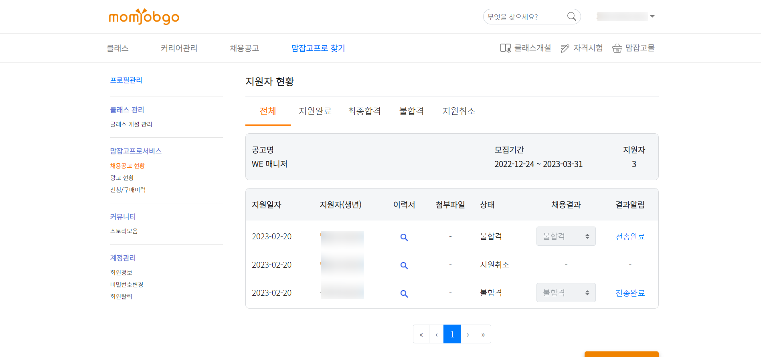Click the 자격시험 pencil icon link
Image resolution: width=761 pixels, height=357 pixels.
click(581, 48)
